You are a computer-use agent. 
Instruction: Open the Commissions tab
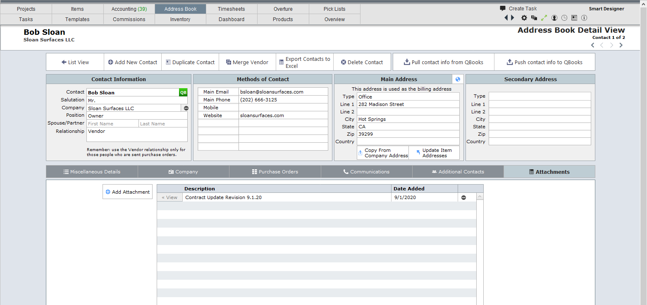pyautogui.click(x=129, y=19)
